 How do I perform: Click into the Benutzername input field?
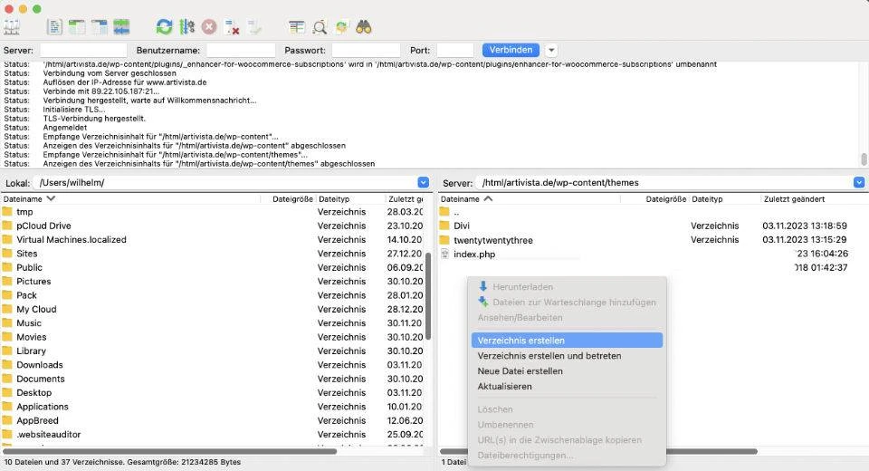(241, 50)
